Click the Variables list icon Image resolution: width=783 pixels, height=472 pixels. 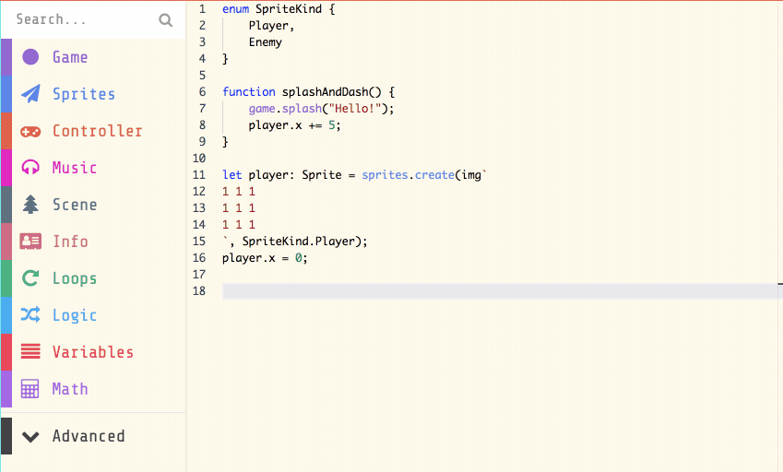click(x=30, y=352)
